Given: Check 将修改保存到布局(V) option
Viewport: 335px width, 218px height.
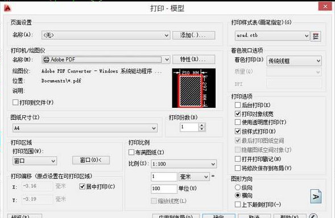Looking at the screenshot, I should point(238,168).
